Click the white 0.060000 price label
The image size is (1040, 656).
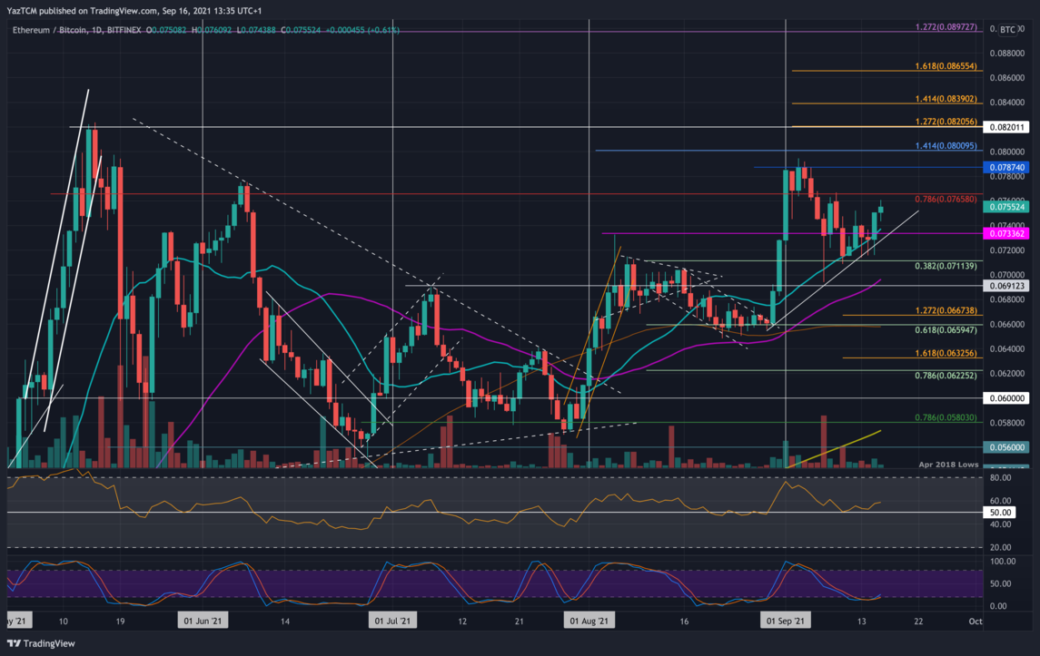pyautogui.click(x=1007, y=397)
